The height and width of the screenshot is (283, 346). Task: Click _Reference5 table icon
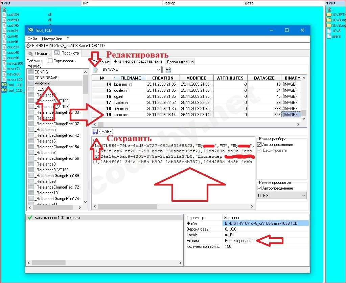coord(31,129)
